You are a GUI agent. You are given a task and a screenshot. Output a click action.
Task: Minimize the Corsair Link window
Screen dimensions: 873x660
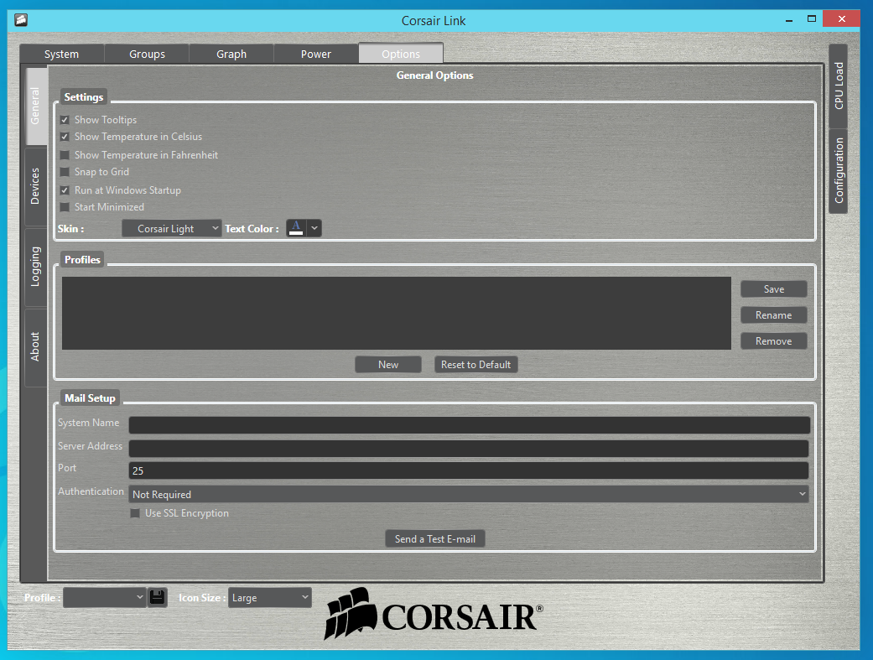(789, 20)
